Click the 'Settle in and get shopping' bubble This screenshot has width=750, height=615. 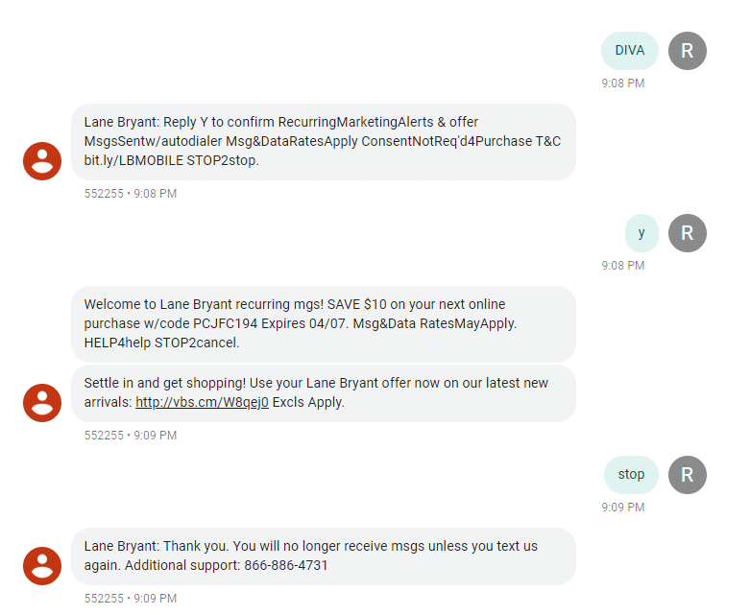click(324, 393)
